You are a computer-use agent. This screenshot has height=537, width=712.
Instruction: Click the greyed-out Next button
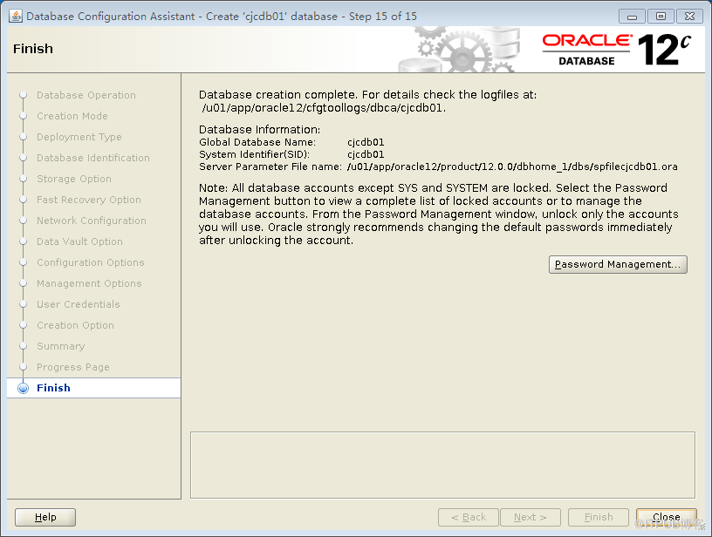pyautogui.click(x=531, y=517)
